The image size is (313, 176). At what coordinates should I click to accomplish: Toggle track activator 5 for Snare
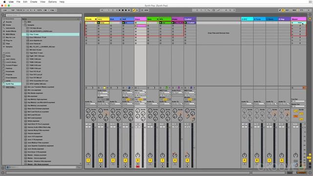[137, 160]
